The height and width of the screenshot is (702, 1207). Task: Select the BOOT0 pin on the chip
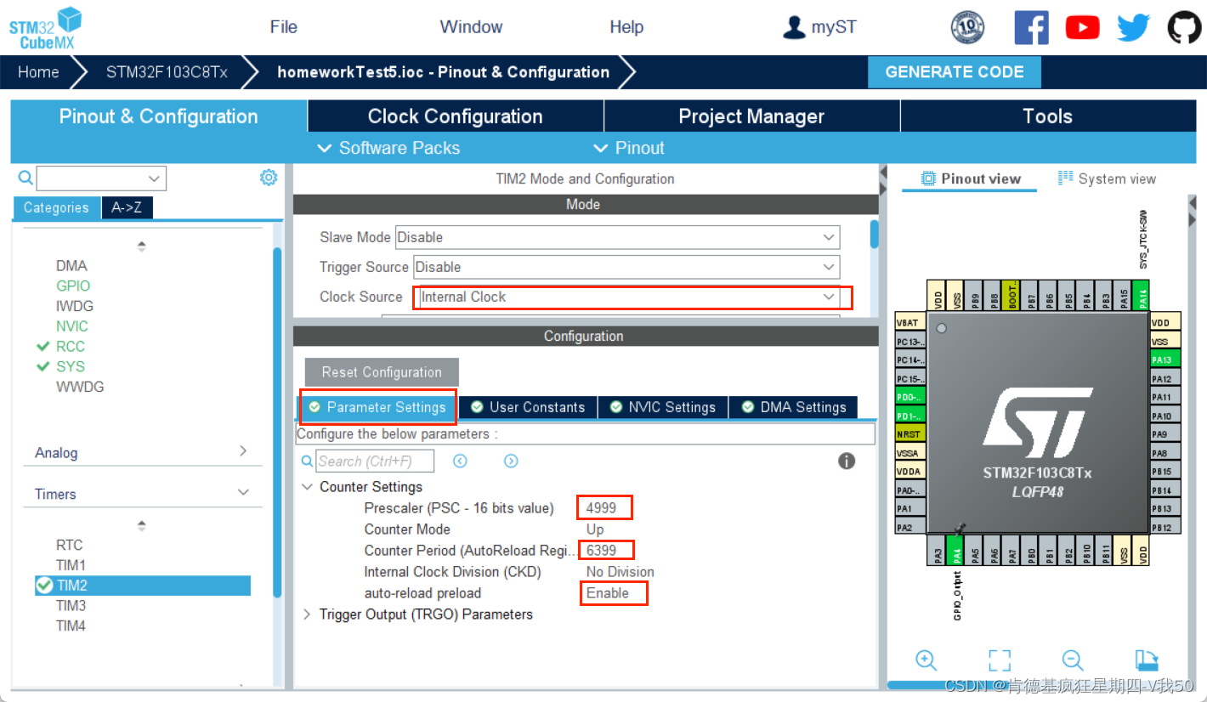pos(1011,294)
